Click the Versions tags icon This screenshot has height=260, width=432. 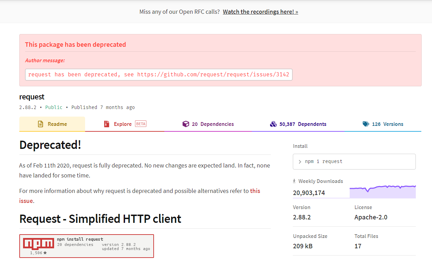tap(366, 124)
